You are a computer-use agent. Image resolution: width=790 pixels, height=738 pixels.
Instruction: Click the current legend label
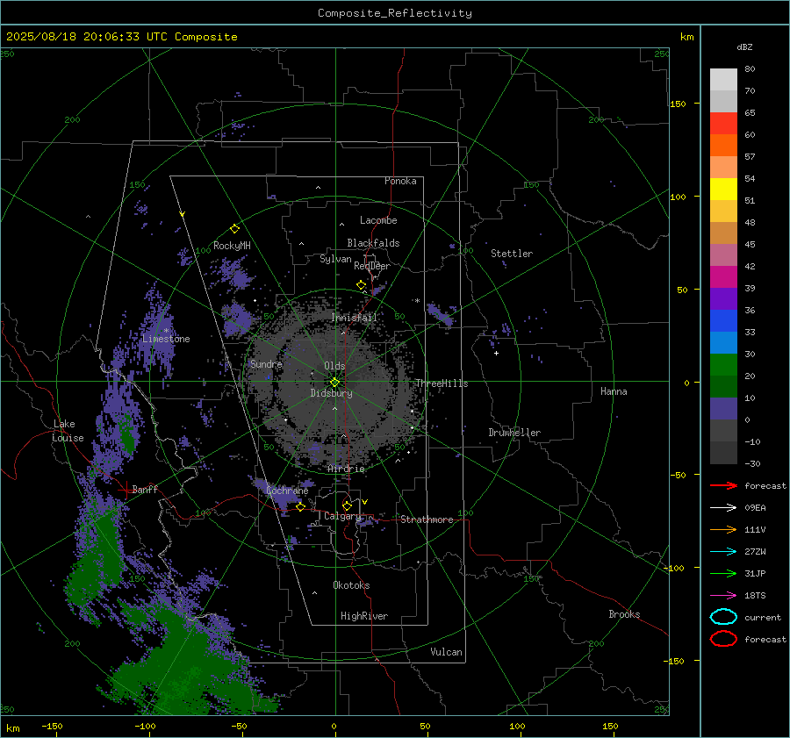pos(763,618)
